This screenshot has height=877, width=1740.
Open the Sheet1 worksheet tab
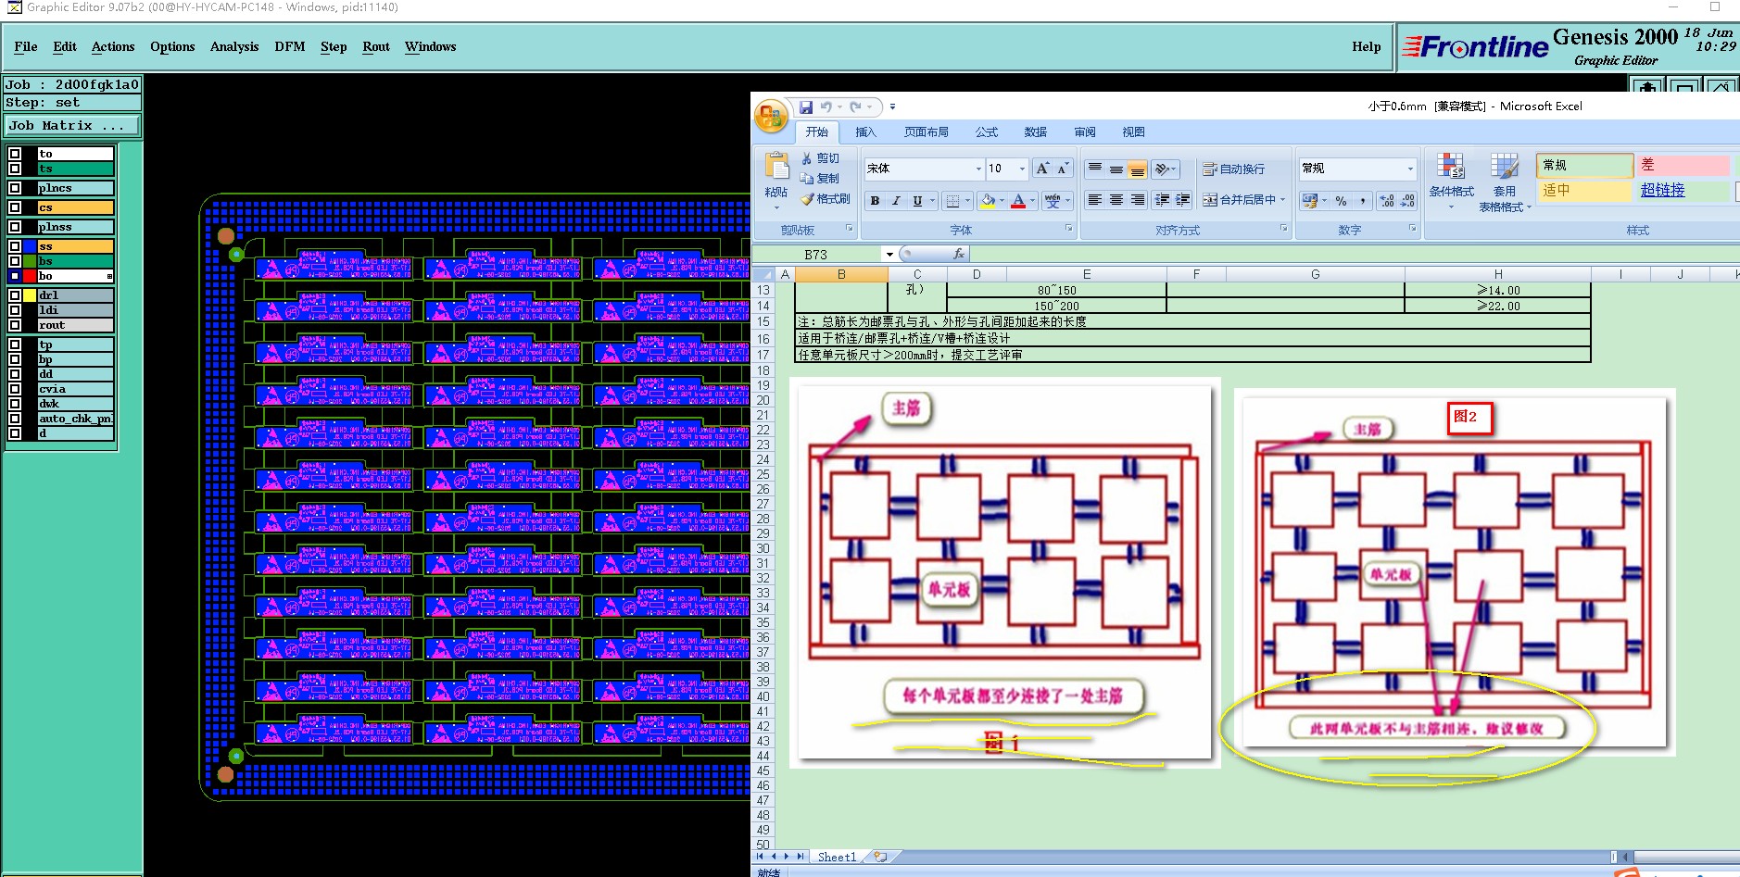pos(837,857)
